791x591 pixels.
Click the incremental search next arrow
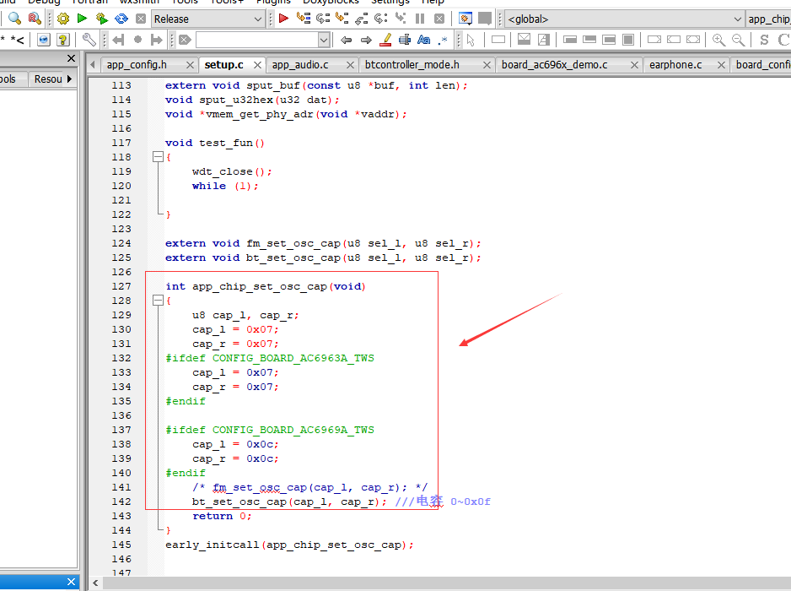[x=366, y=40]
